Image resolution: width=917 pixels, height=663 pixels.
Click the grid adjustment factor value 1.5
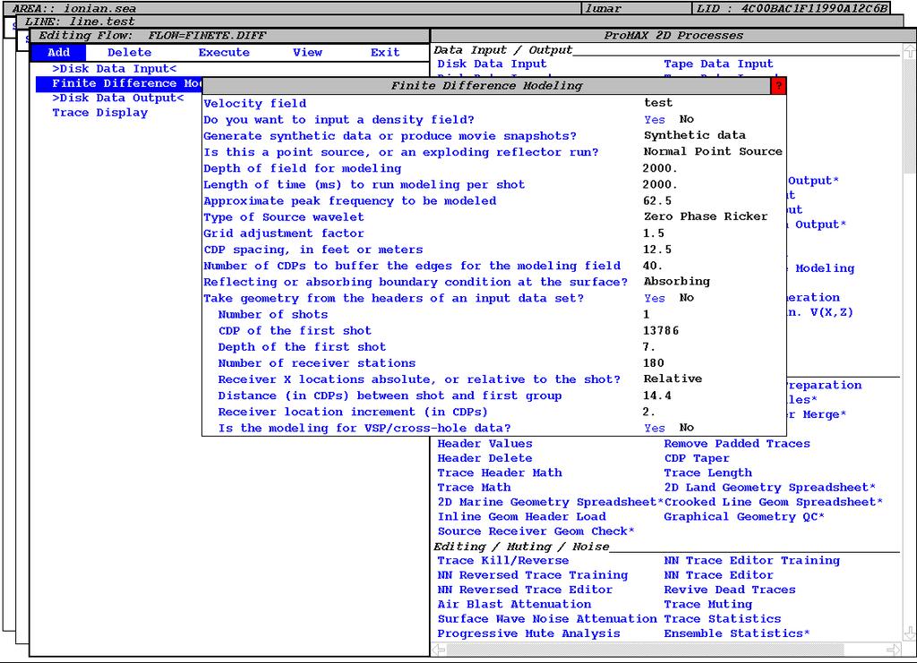click(x=654, y=233)
